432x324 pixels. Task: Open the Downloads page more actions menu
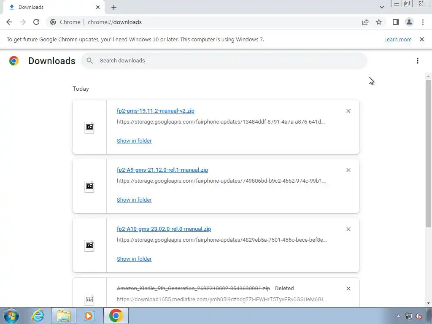coord(418,61)
